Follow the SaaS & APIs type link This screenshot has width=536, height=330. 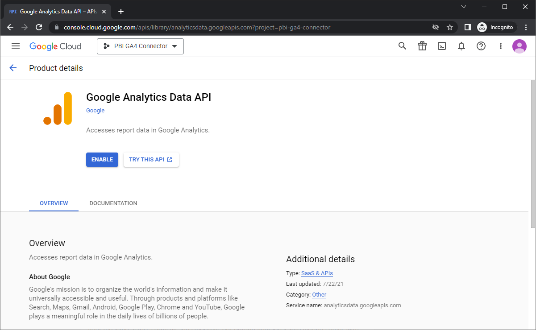click(317, 273)
